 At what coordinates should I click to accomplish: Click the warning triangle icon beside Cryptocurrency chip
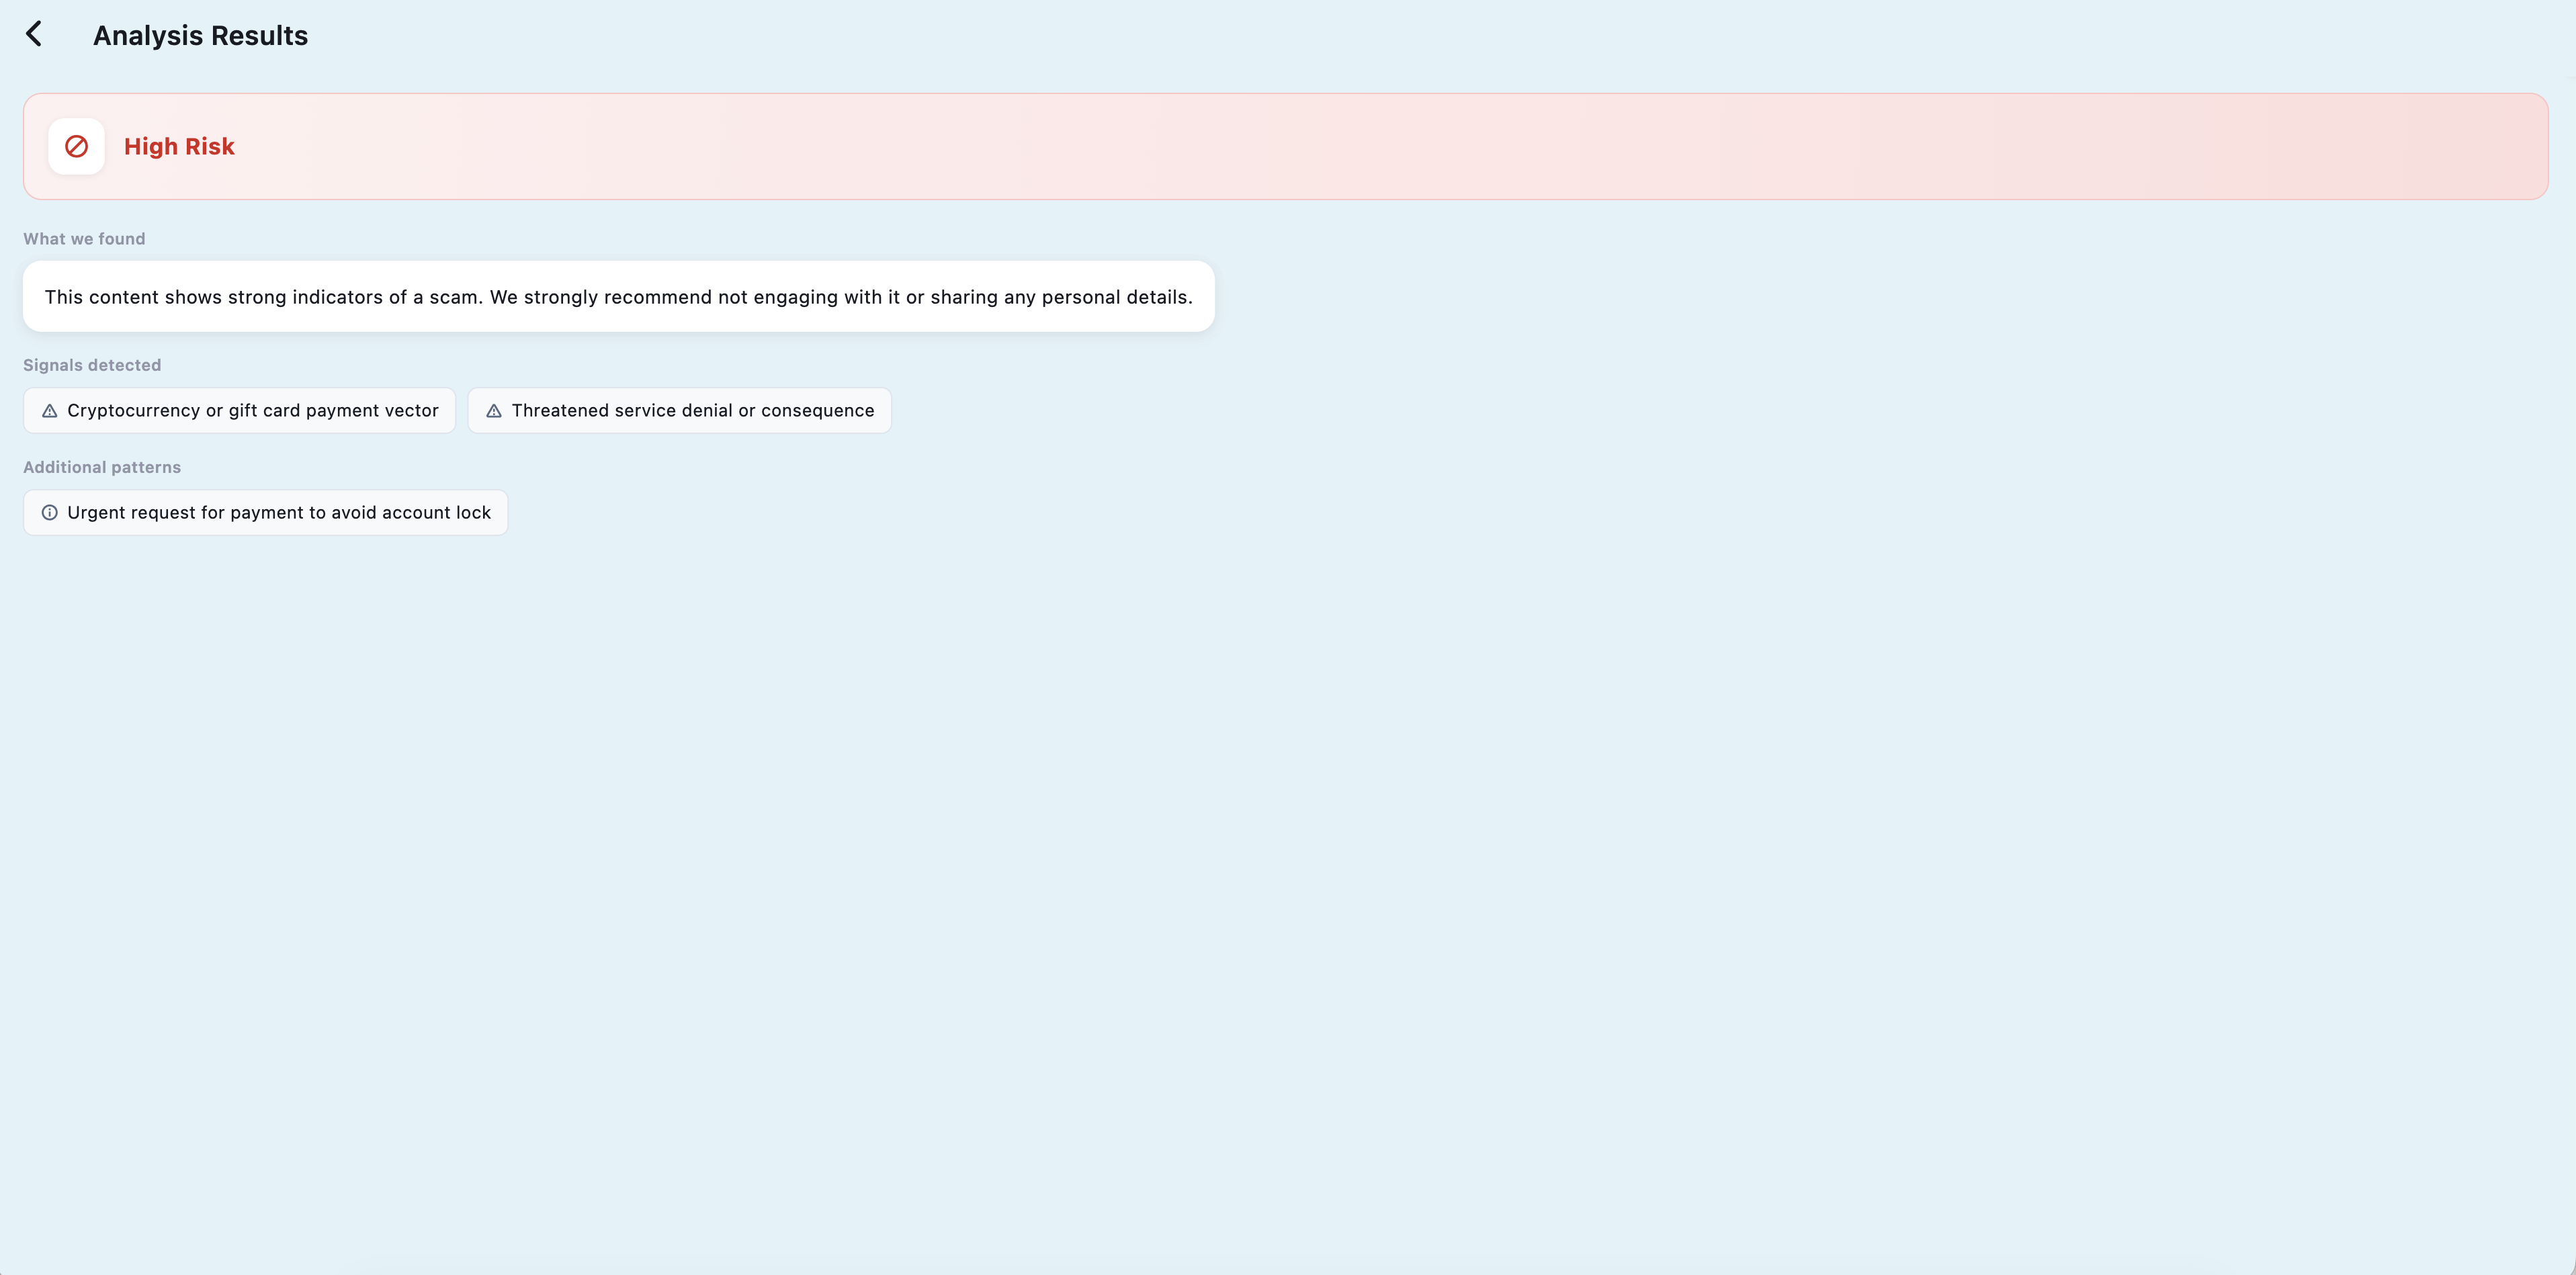(49, 411)
